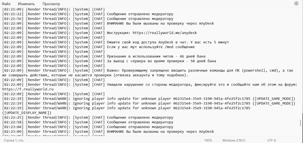Click the Windows (CRLF) line-ending indicator
This screenshot has width=303, height=143.
pos(233,140)
